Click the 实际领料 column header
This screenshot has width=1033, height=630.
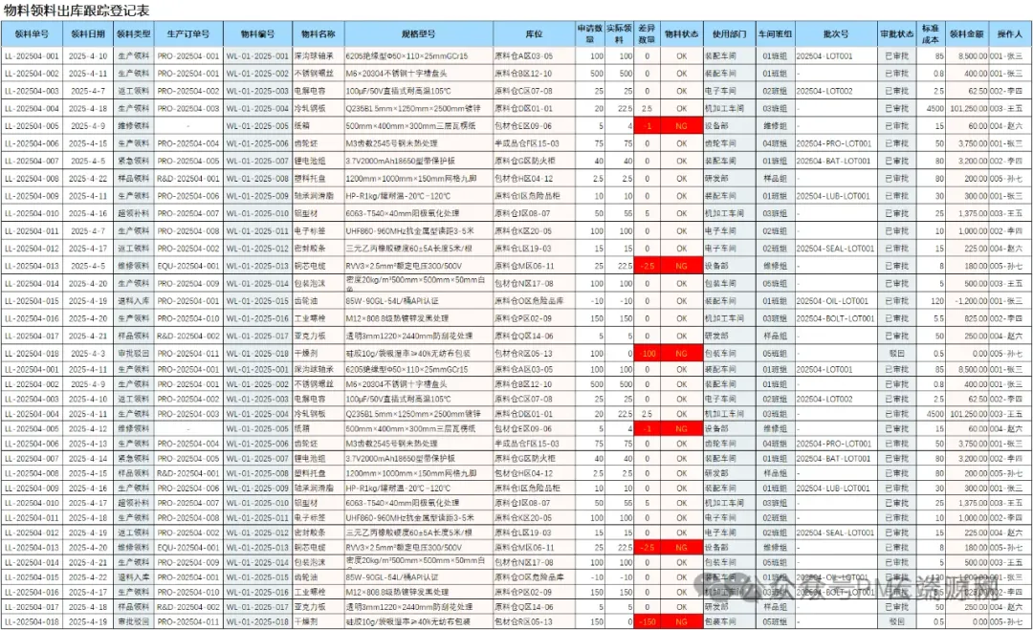click(619, 33)
